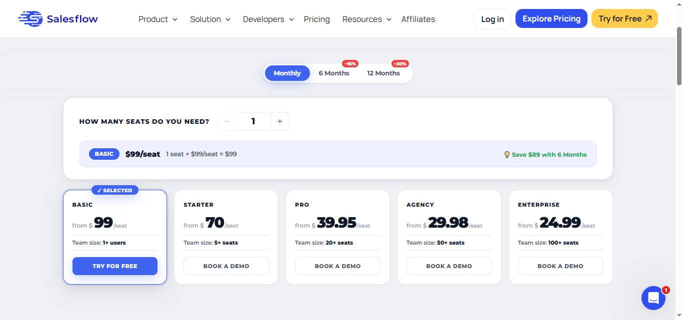Switch billing to 6 Months
Viewport: 683px width, 320px height.
(334, 73)
